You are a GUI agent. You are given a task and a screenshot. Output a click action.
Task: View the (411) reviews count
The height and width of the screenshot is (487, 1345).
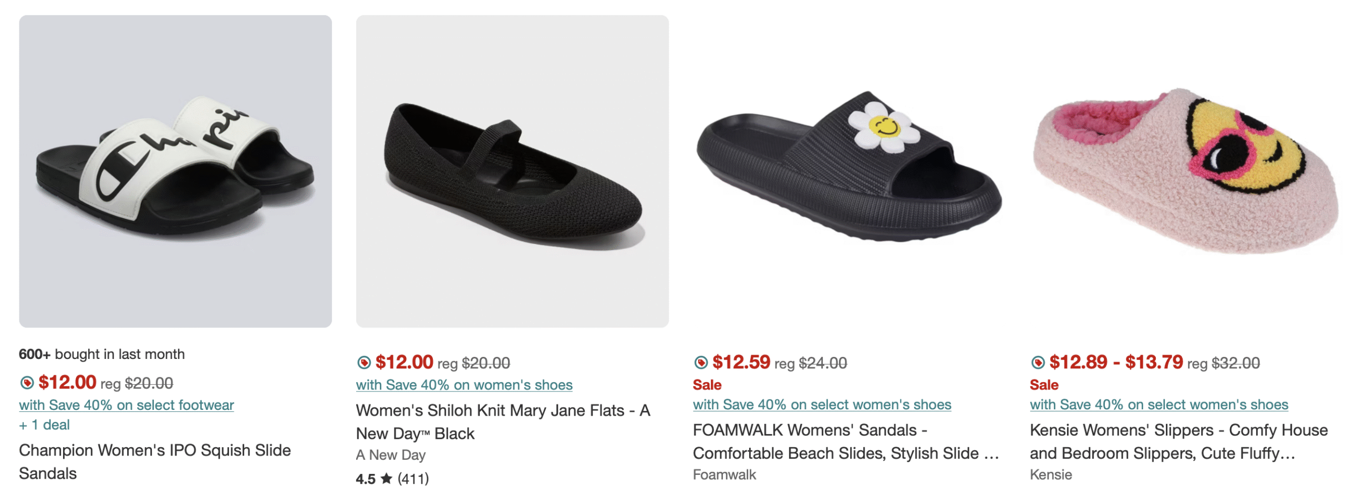[x=413, y=478]
